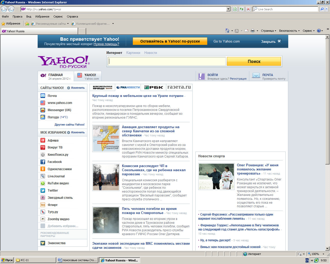
Task: Click the Help question mark icon
Action: tap(319, 31)
